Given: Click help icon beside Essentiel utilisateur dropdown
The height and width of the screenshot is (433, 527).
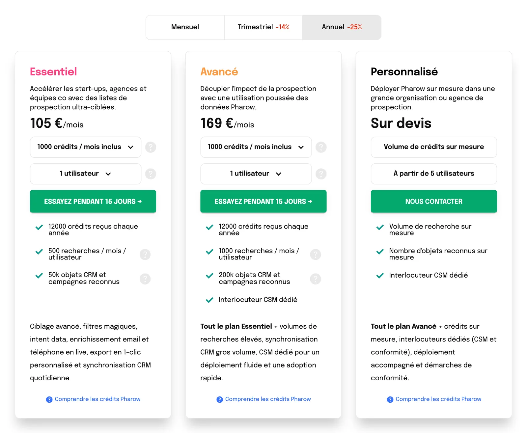Looking at the screenshot, I should coord(151,174).
